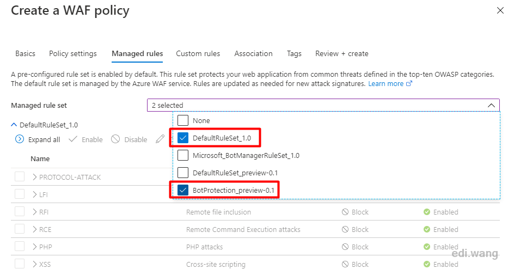Click the Block icon in RFI row

(x=345, y=212)
